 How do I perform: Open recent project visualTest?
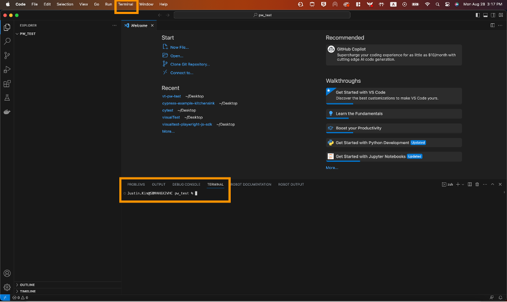pyautogui.click(x=171, y=117)
